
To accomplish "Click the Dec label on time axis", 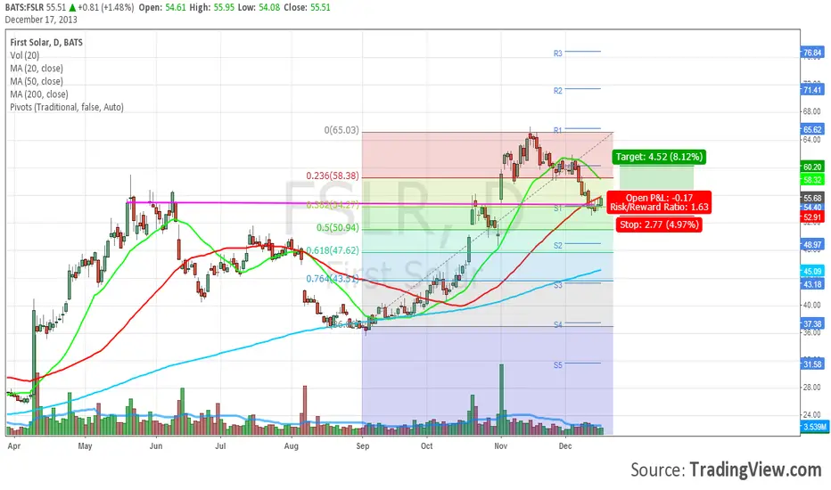I will click(565, 446).
